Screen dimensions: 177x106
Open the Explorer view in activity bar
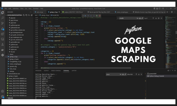[3, 13]
